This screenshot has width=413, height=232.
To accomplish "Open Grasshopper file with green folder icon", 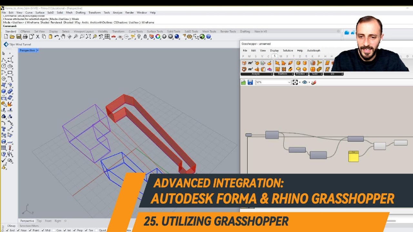I will tap(244, 82).
